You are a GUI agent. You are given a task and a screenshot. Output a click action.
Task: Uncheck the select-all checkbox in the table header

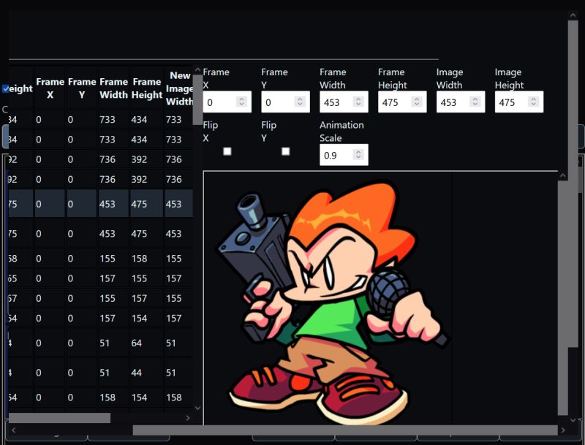(7, 88)
